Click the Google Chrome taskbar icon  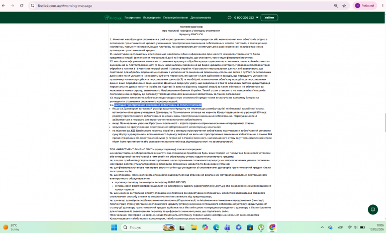[272, 227]
